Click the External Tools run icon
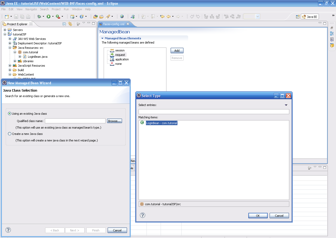The image size is (336, 238). [58, 17]
